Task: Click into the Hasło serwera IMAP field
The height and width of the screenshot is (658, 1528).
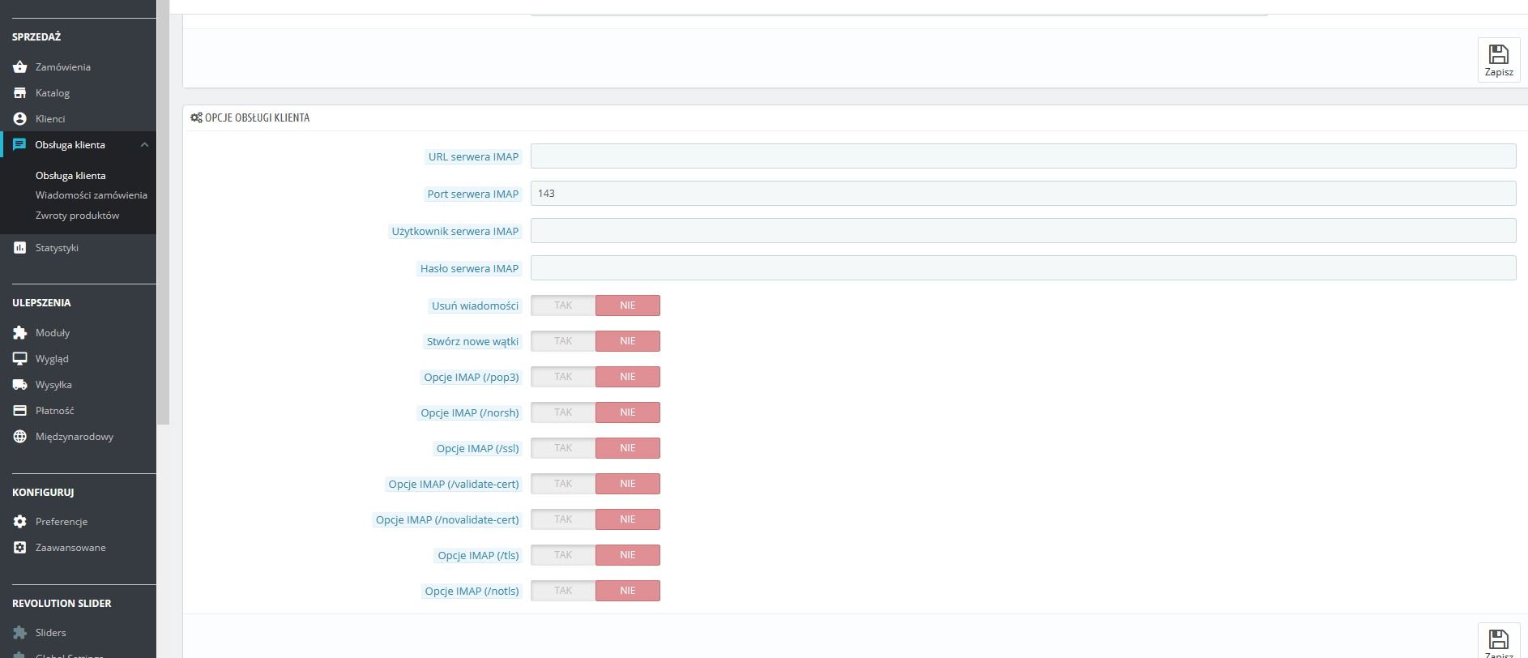Action: [x=1023, y=268]
